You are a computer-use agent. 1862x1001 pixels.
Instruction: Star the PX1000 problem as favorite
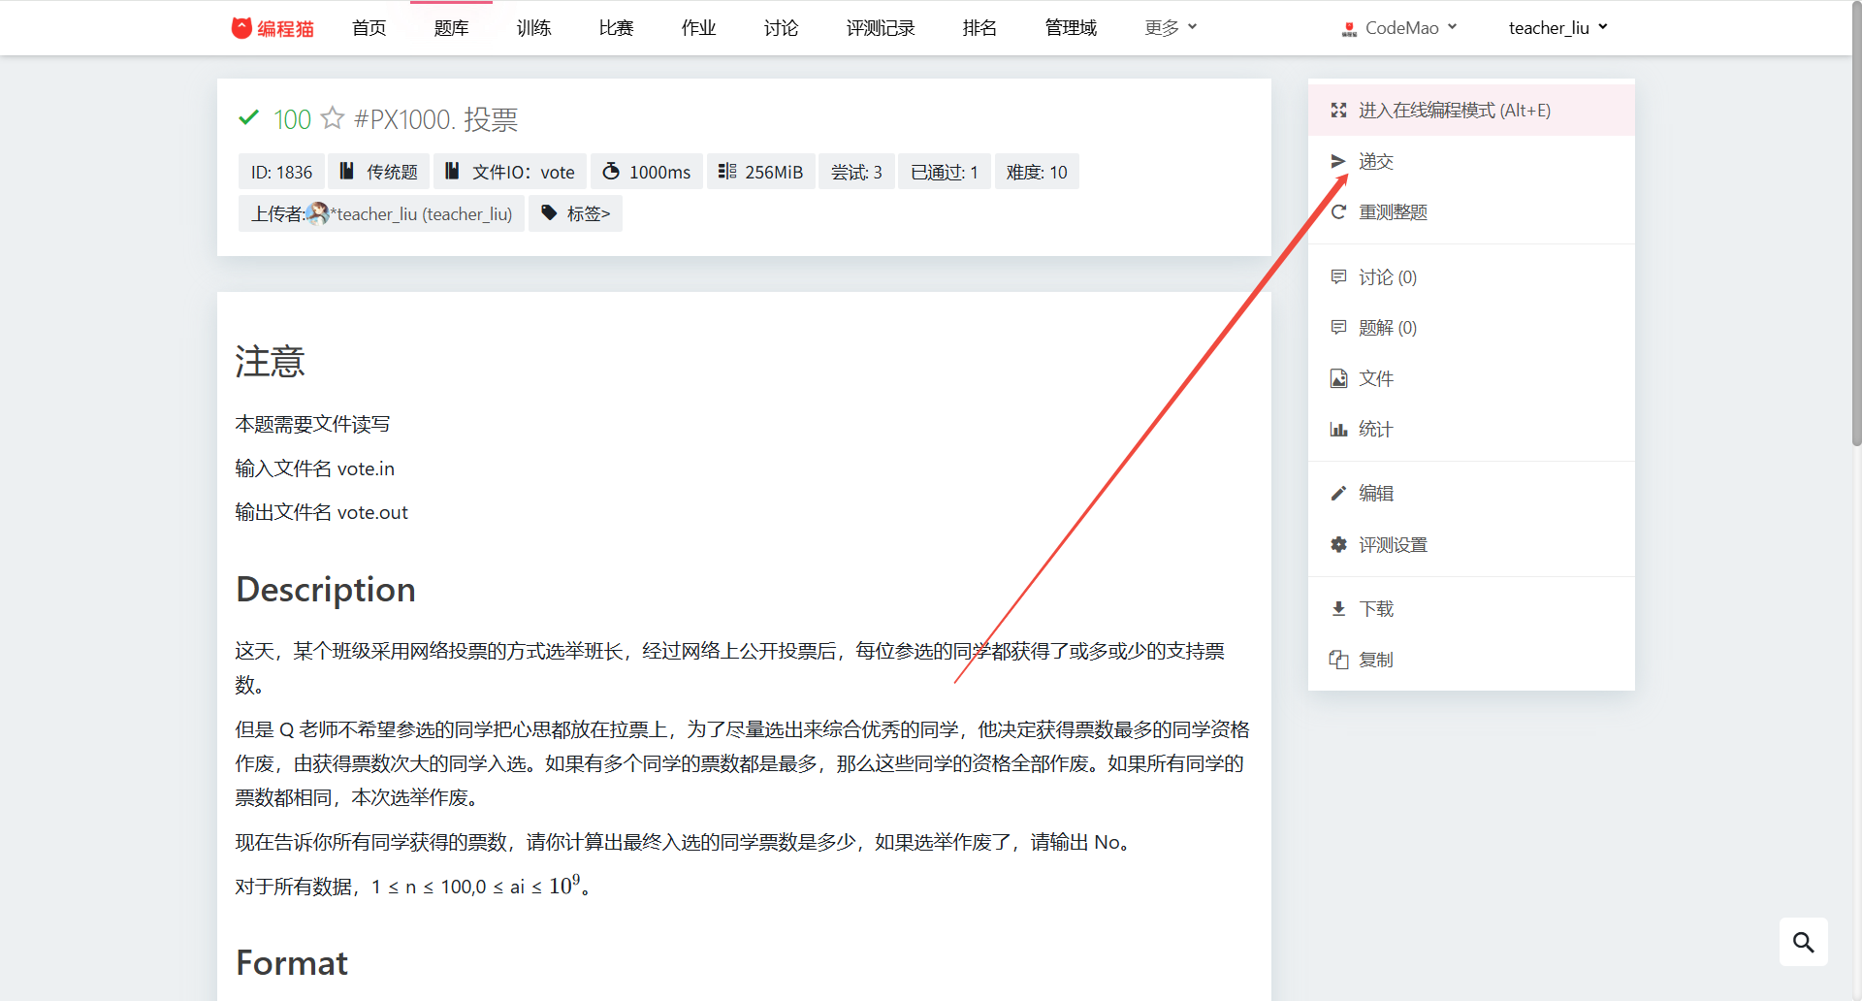(333, 118)
